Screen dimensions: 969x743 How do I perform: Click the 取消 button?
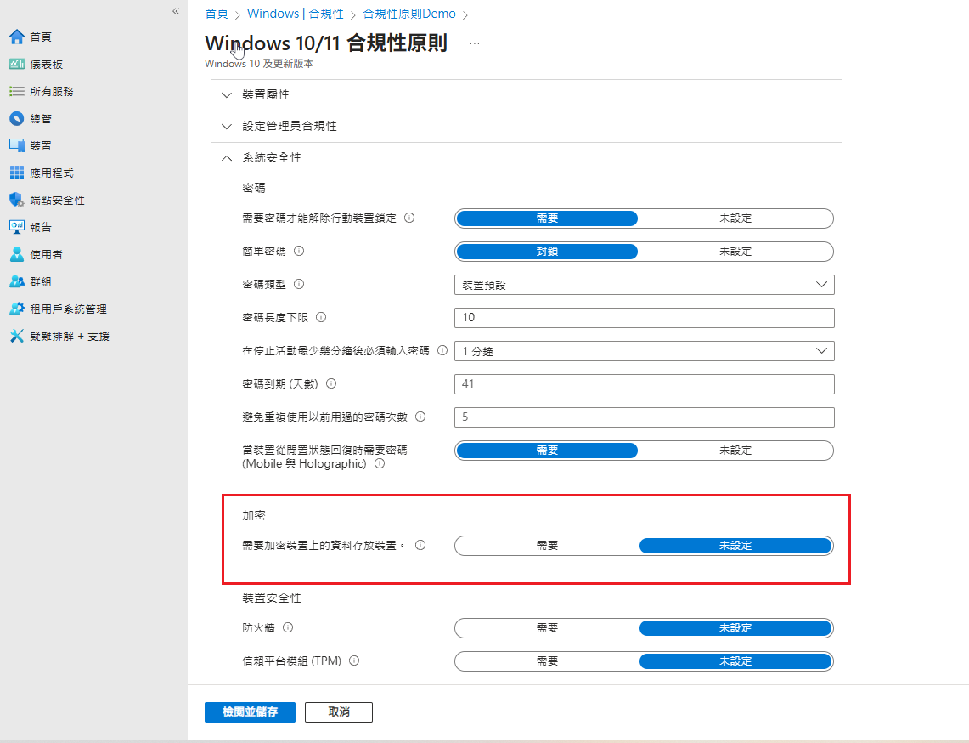[x=338, y=712]
